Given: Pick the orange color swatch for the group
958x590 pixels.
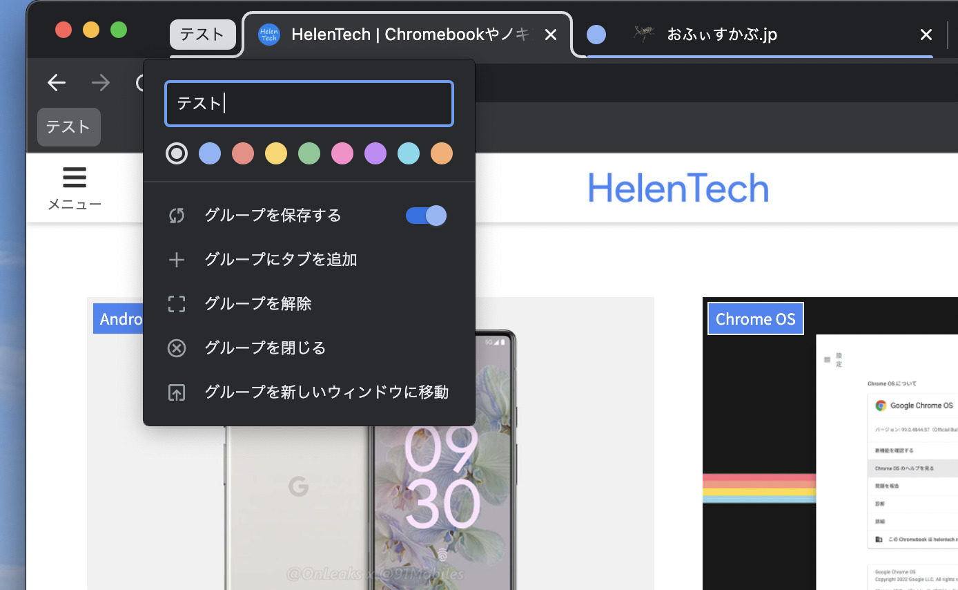Looking at the screenshot, I should 442,153.
